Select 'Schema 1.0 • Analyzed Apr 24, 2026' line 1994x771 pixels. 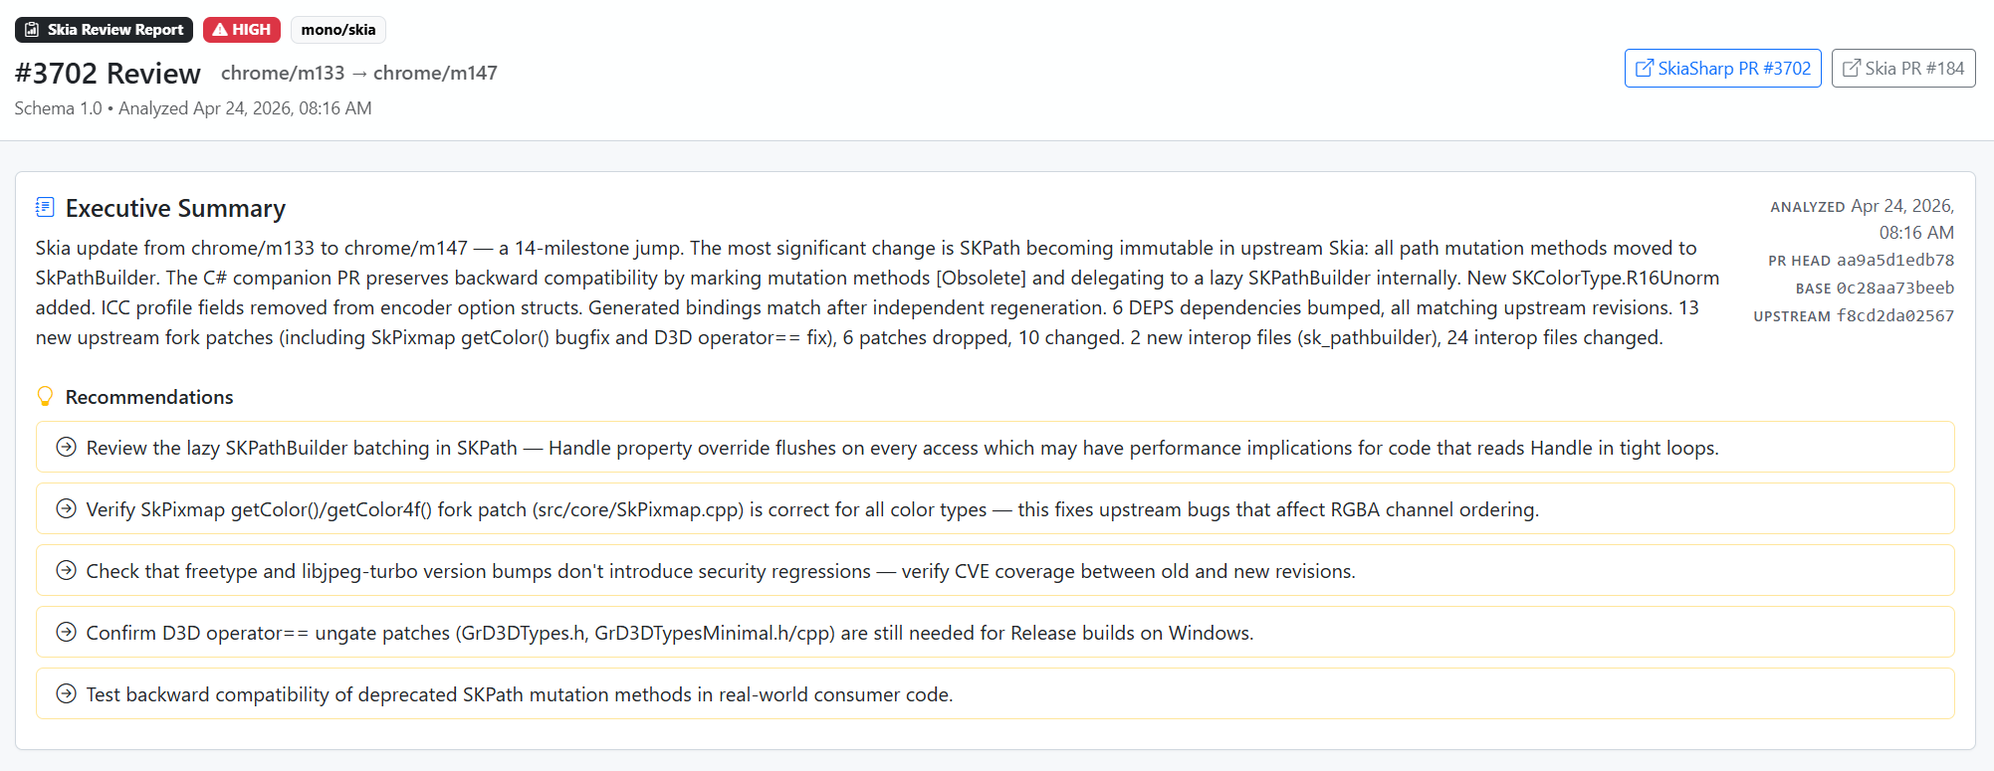tap(193, 108)
